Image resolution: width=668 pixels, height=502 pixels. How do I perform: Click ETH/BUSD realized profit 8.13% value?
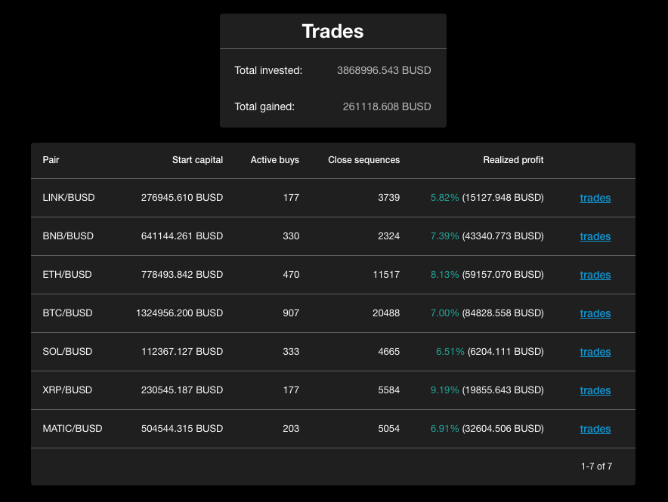pyautogui.click(x=444, y=275)
